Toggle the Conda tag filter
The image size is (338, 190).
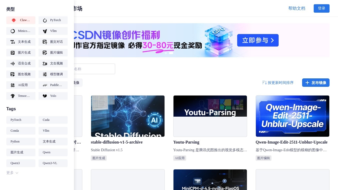21,131
